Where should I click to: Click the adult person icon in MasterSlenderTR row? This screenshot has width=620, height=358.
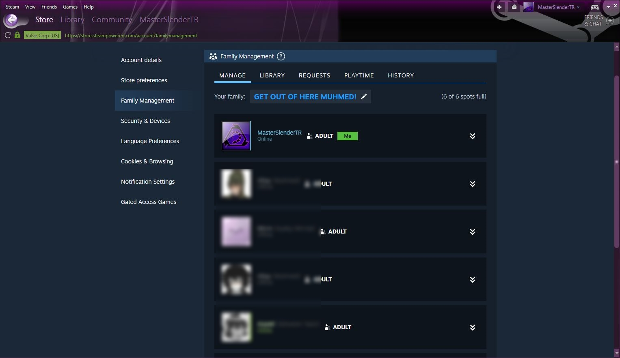(309, 136)
